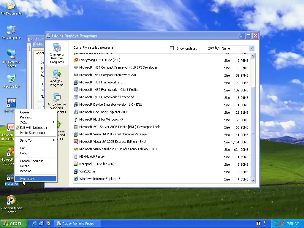Launch Internet Explorer from Quick Launch
Viewport: 304px width, 228px height.
(35, 224)
